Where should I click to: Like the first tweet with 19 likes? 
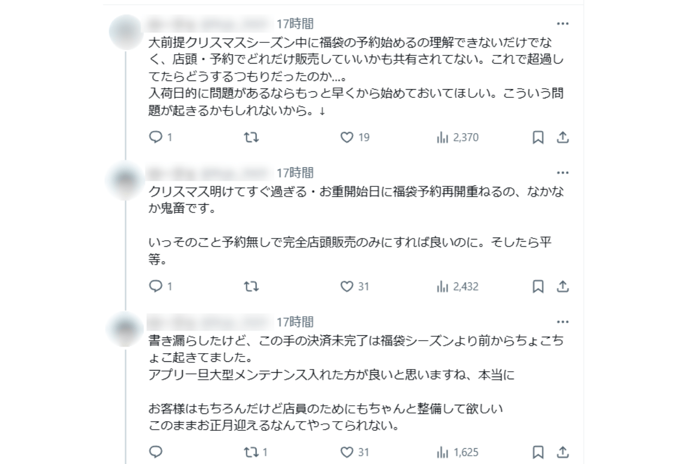pos(346,137)
